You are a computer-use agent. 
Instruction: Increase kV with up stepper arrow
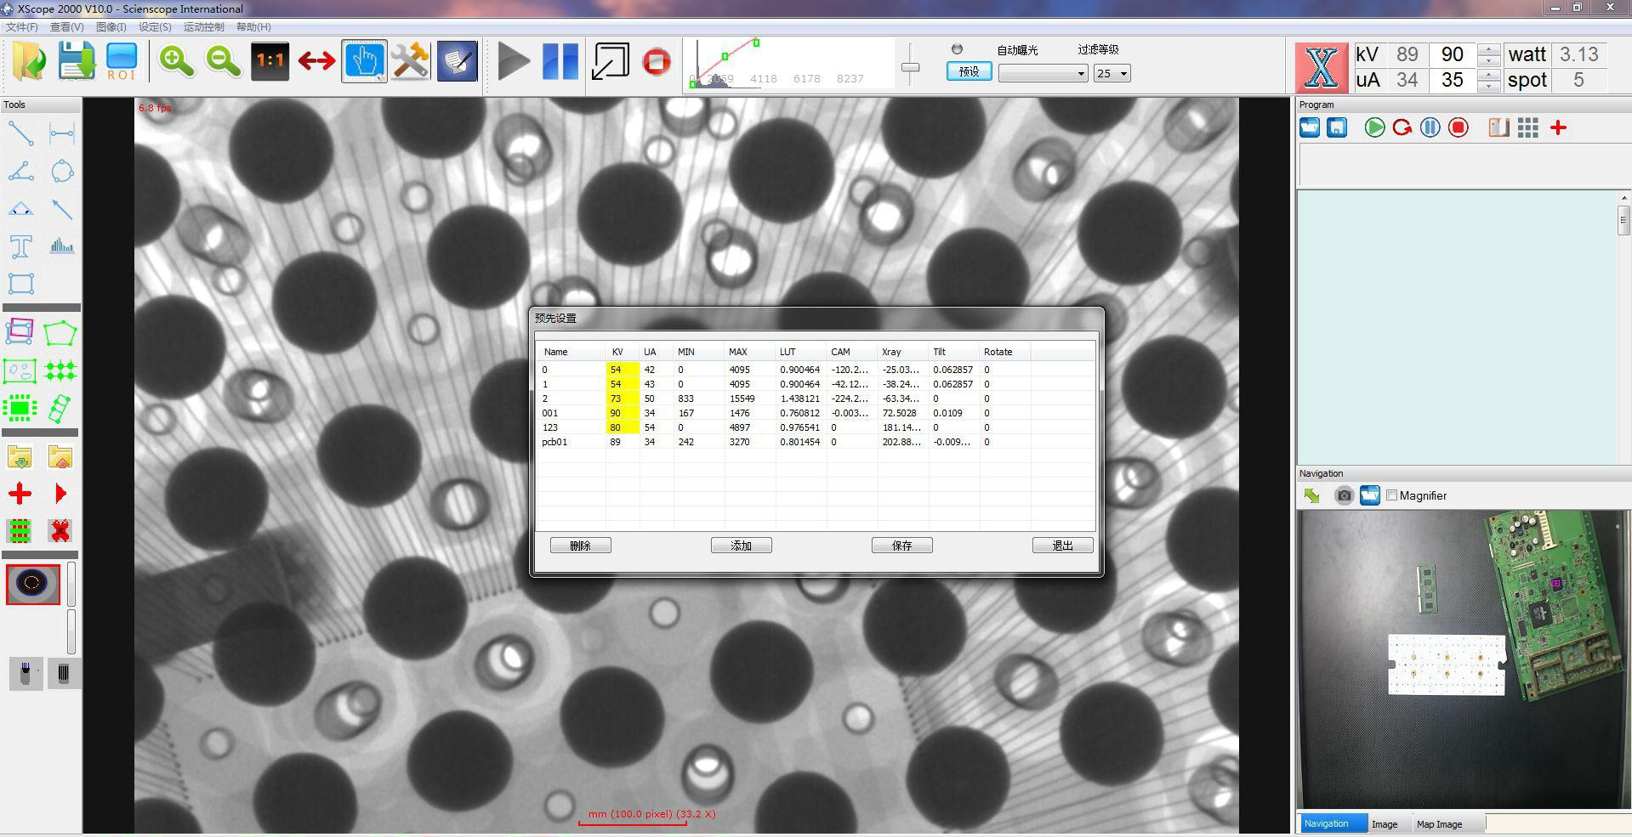1488,49
